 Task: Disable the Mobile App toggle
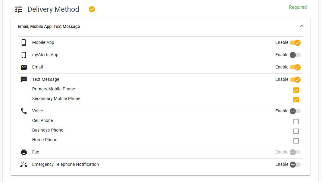pyautogui.click(x=295, y=43)
